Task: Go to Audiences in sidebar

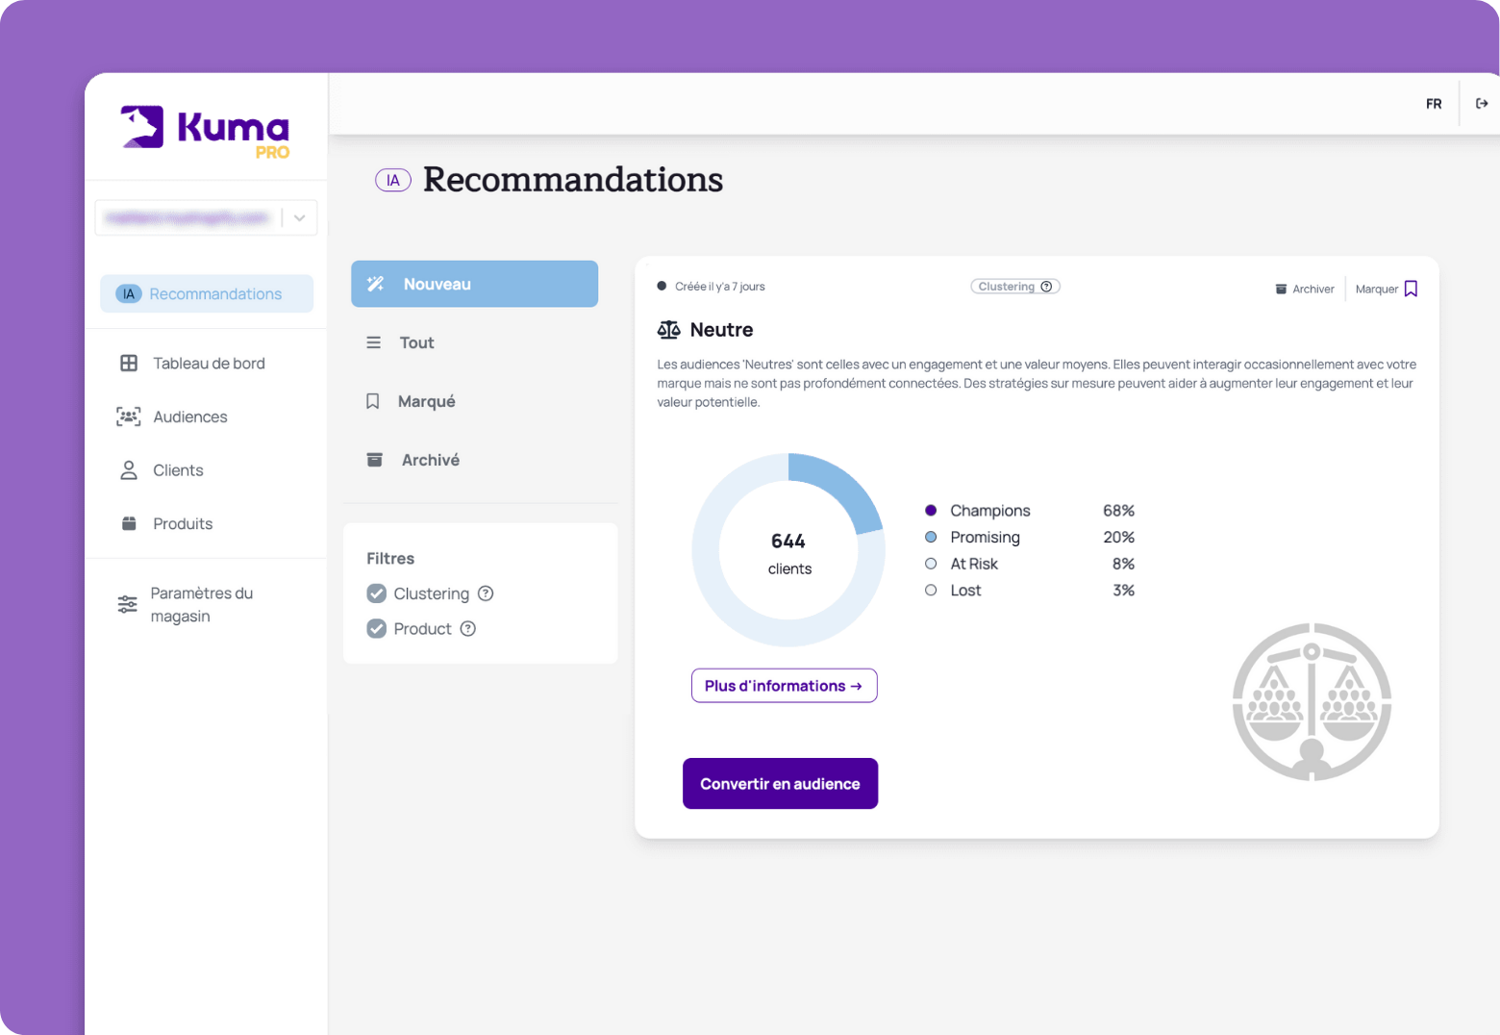Action: [x=189, y=417]
